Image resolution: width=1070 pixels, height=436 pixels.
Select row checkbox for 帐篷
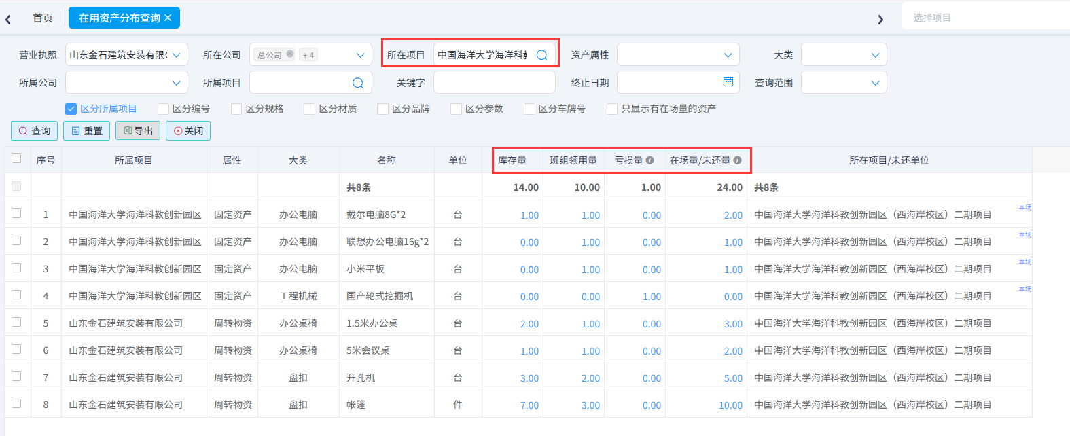[x=16, y=403]
